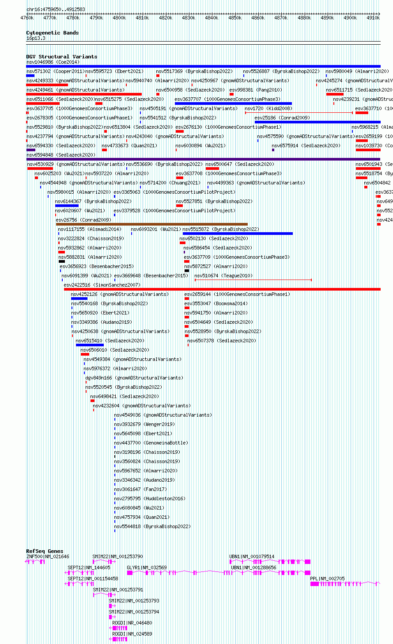The width and height of the screenshot is (393, 644).
Task: Select nsv4733673 (Quan2021) label
Action: point(129,146)
